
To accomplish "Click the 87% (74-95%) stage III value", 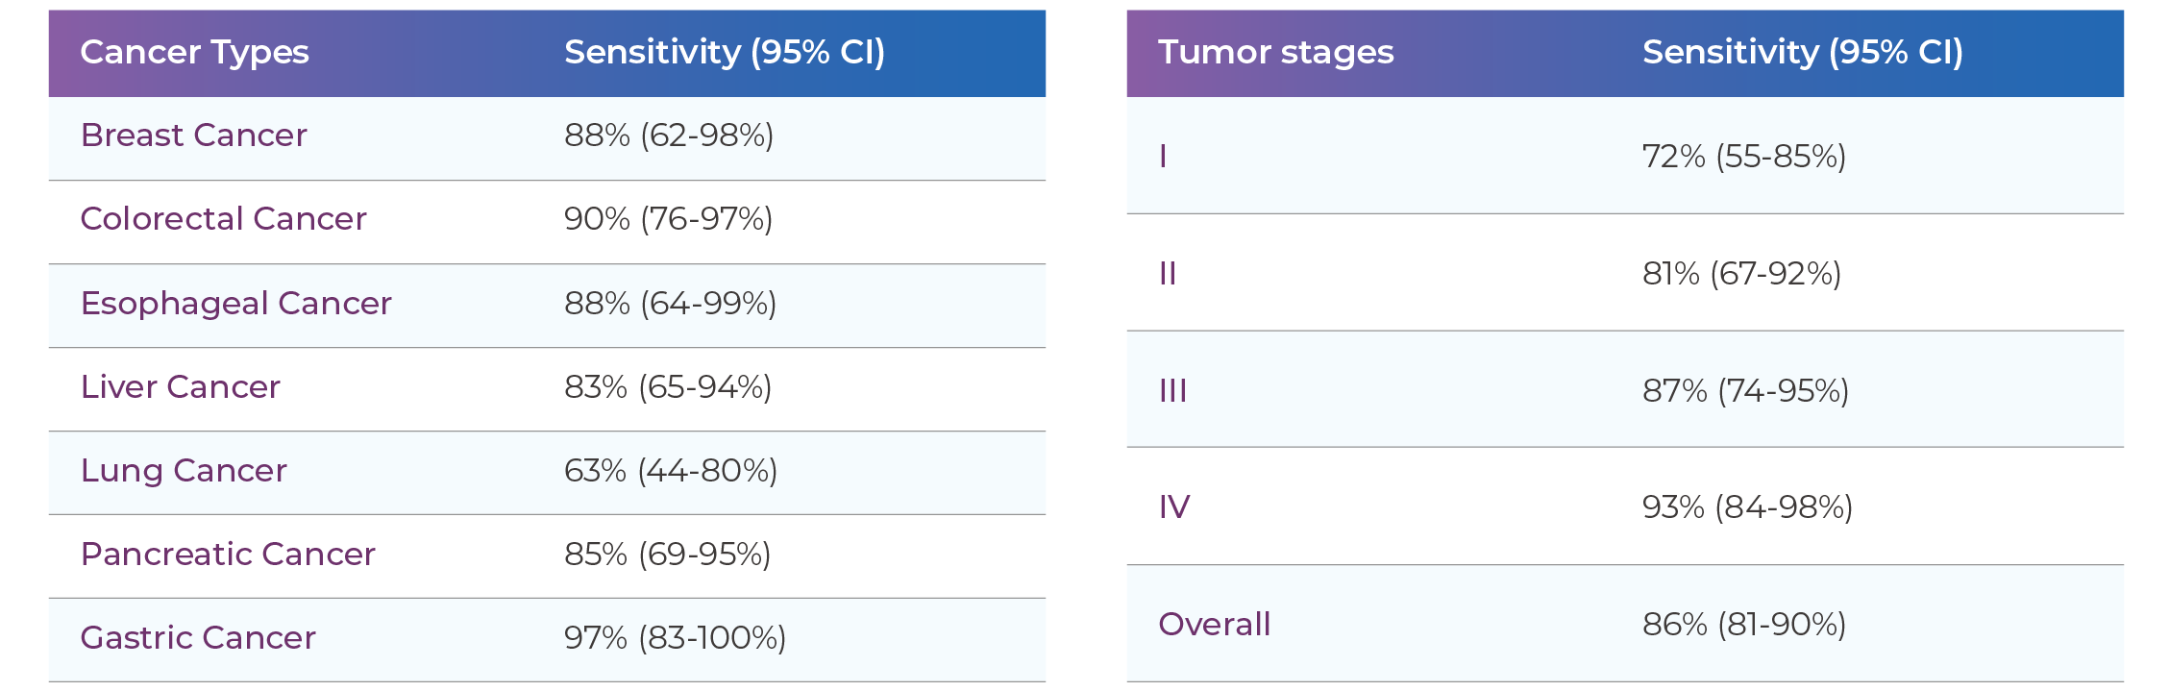I will (1745, 391).
